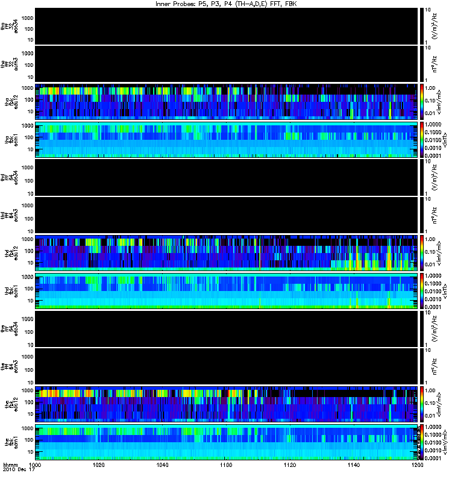Click the nT²/Hz unit label of tha scm3
The width and height of the screenshot is (452, 482).
point(435,64)
